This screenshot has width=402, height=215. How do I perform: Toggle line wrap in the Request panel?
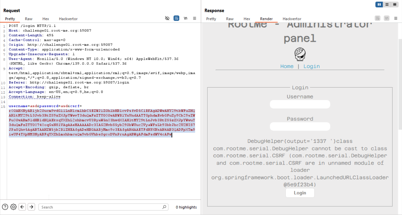[176, 18]
